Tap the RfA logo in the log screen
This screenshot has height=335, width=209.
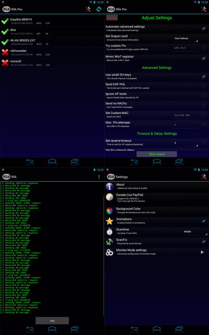(x=6, y=177)
